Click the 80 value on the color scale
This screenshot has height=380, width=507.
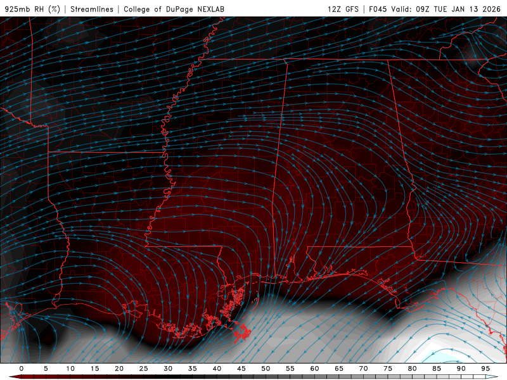(x=412, y=369)
